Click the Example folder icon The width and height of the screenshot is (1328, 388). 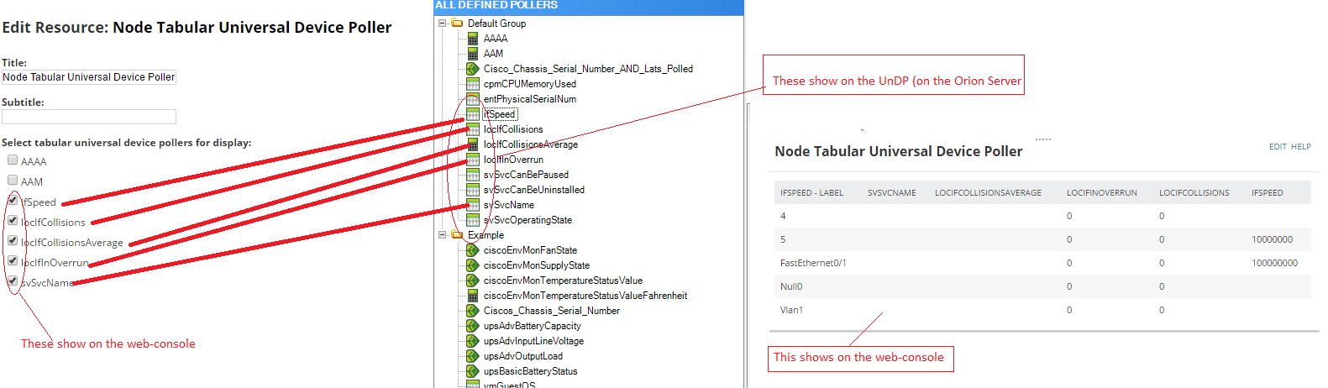[457, 235]
